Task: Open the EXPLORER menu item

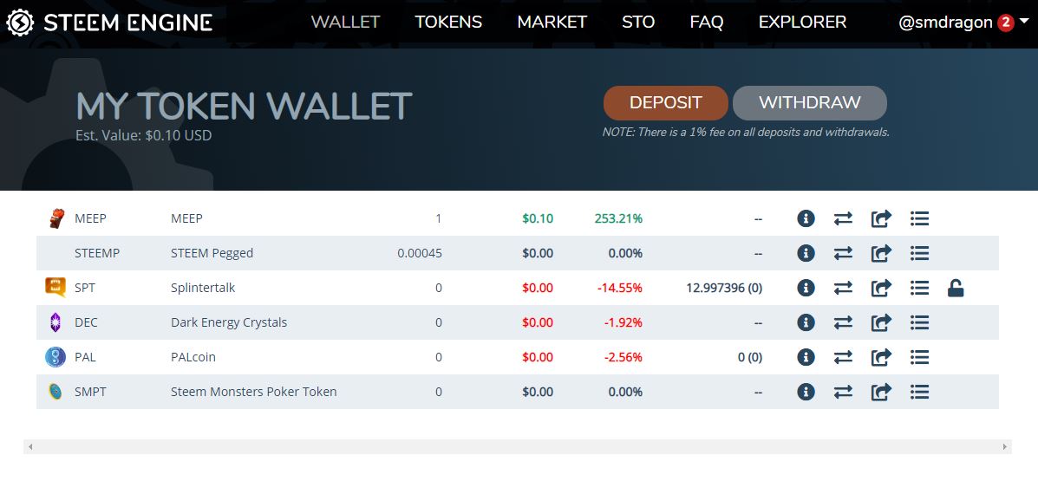Action: point(802,22)
